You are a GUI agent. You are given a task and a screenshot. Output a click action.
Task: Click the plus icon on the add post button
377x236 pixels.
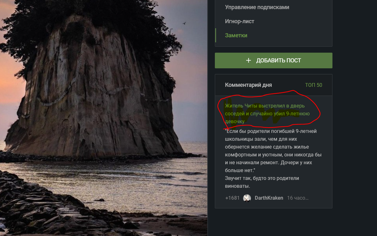249,60
